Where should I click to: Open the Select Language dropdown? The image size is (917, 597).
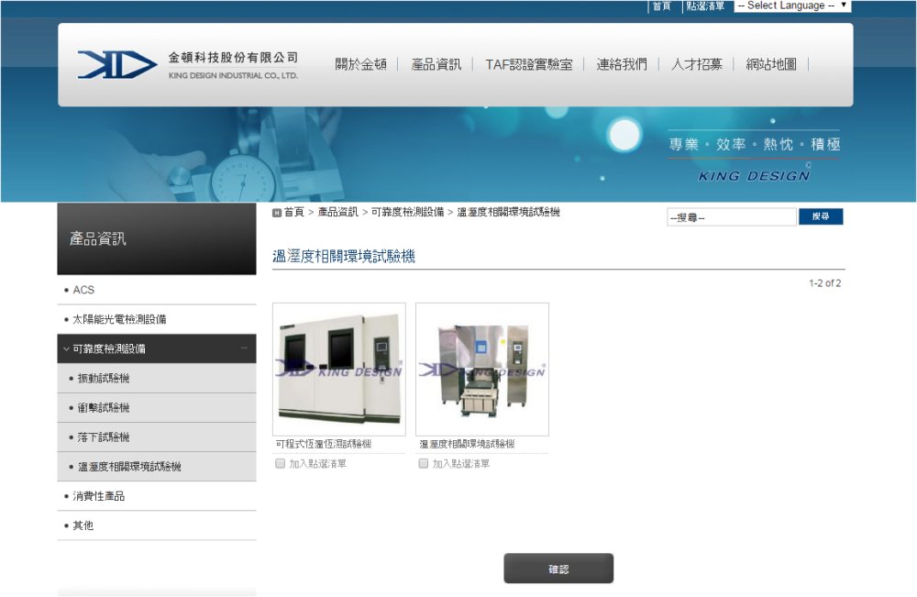(x=792, y=6)
